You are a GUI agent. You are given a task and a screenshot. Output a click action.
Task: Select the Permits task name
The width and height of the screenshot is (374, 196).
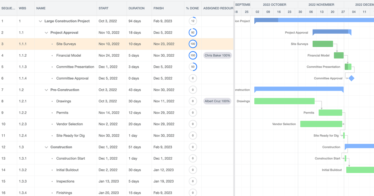tap(62, 113)
